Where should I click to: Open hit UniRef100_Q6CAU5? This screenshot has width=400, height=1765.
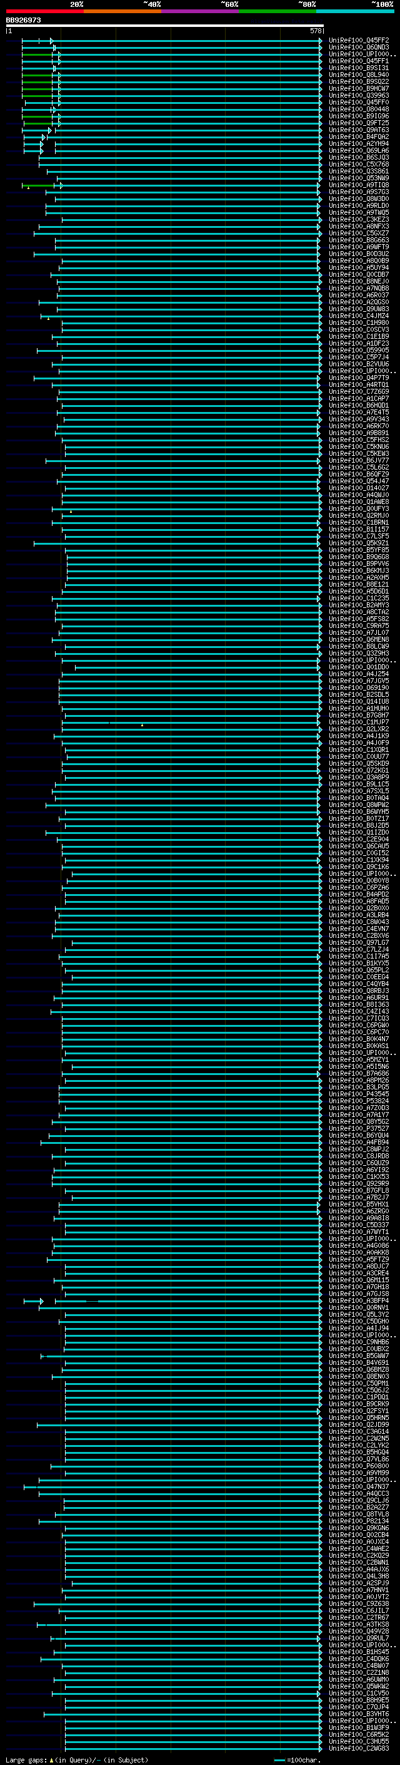click(359, 845)
